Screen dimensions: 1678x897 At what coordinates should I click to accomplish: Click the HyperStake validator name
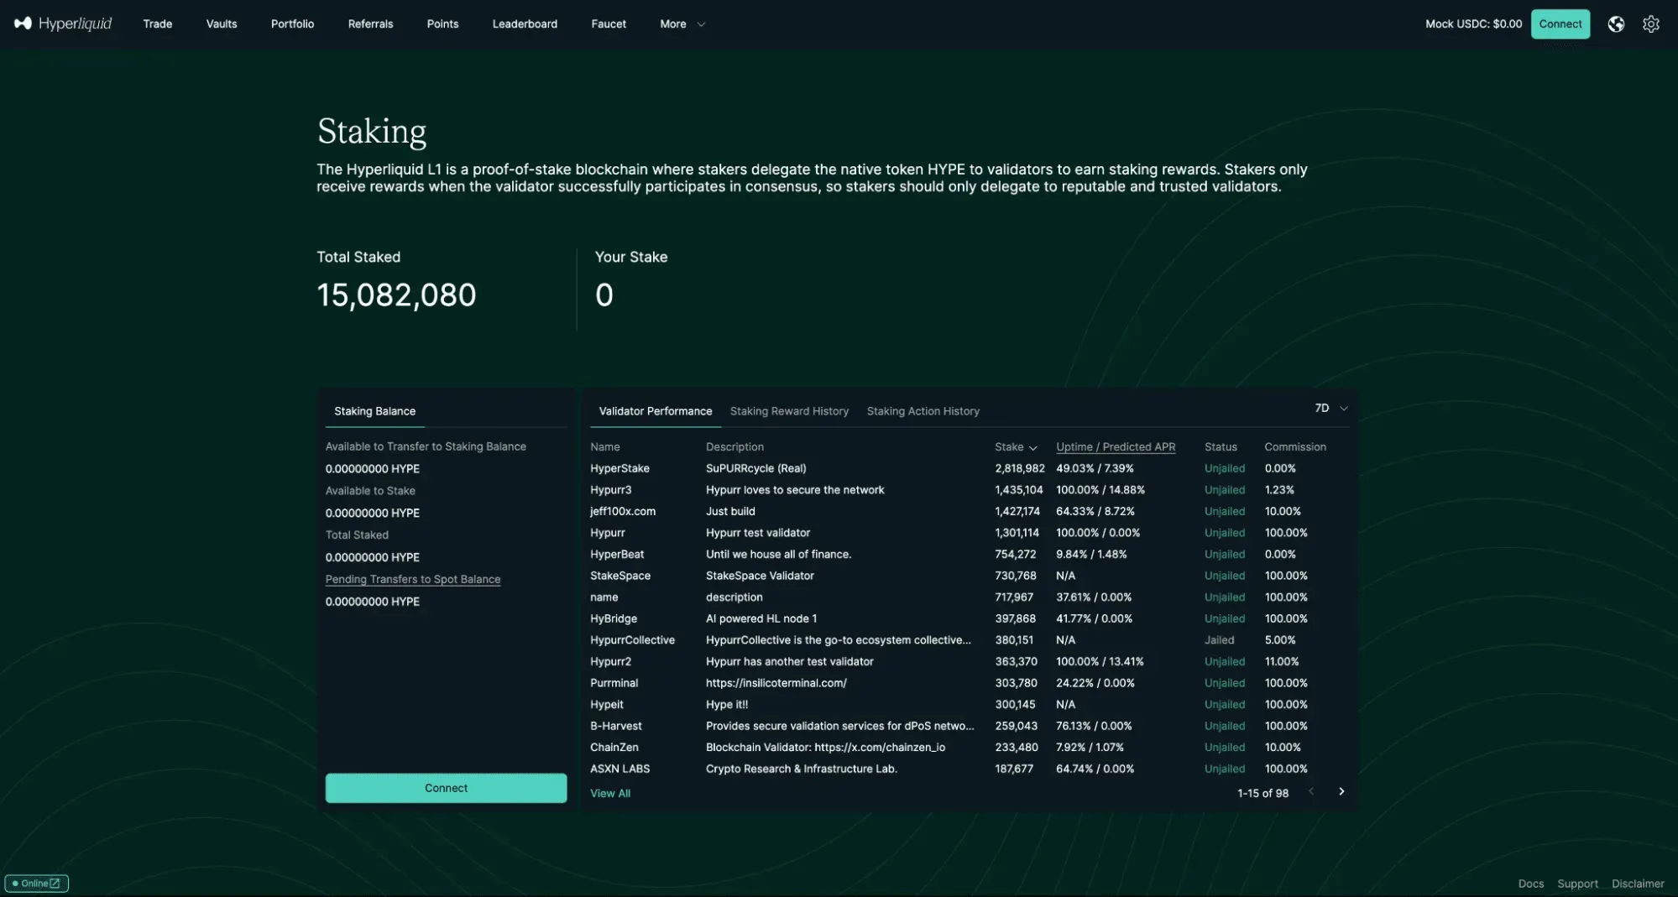619,469
